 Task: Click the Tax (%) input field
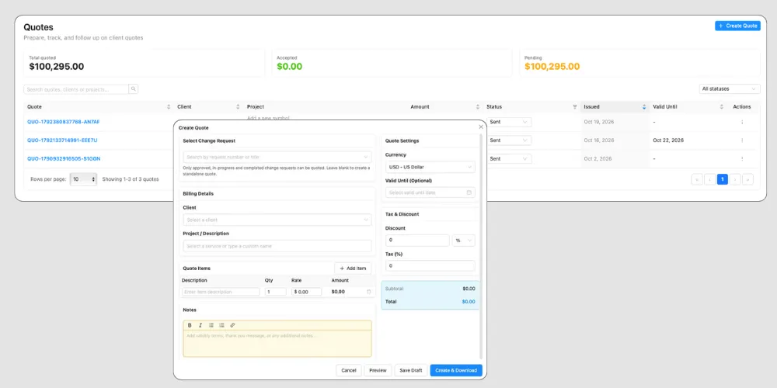point(430,265)
